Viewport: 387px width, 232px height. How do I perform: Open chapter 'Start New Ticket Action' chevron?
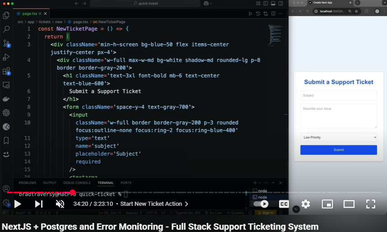(187, 204)
